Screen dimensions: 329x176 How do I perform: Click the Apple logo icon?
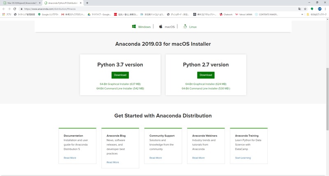tap(161, 26)
